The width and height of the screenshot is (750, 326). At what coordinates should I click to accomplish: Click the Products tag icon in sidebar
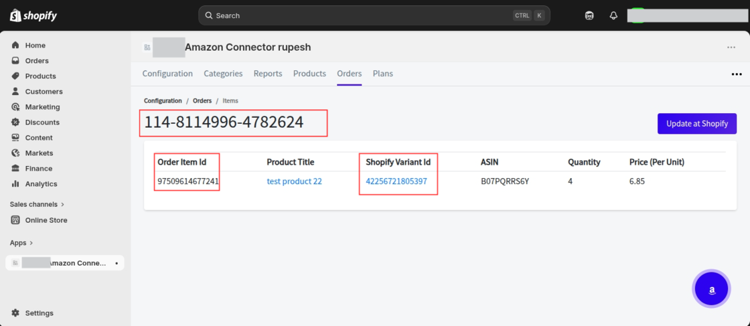pyautogui.click(x=15, y=76)
